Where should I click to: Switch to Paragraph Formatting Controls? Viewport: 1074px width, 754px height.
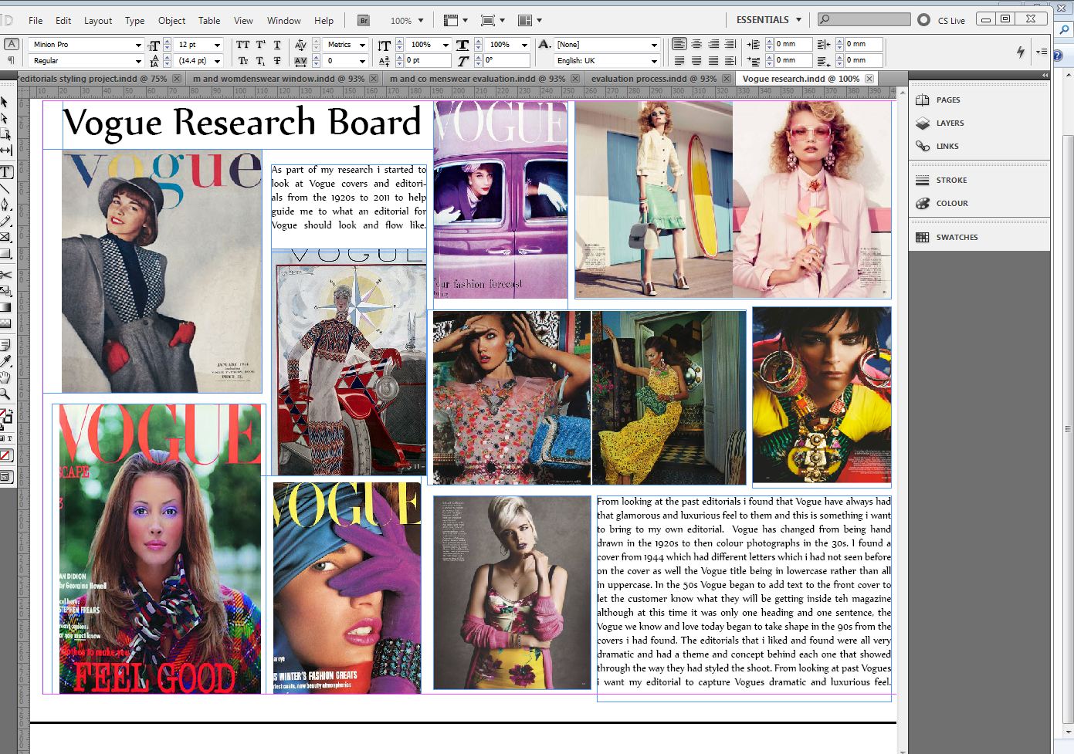[x=12, y=60]
